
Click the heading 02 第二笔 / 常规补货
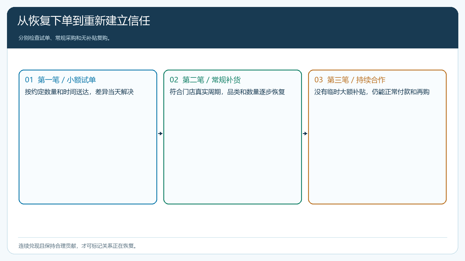[205, 80]
